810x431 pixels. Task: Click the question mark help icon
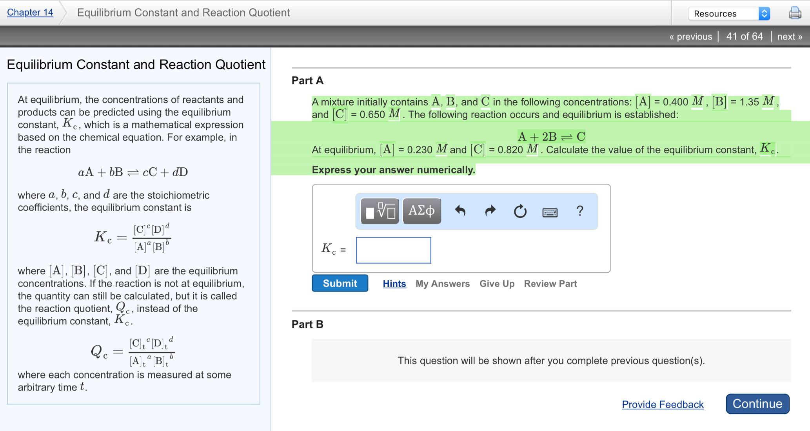(x=579, y=211)
